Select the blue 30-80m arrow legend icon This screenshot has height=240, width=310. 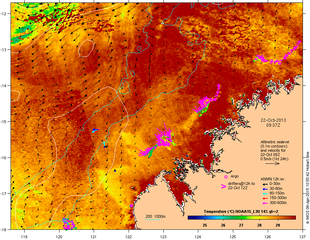pyautogui.click(x=265, y=189)
